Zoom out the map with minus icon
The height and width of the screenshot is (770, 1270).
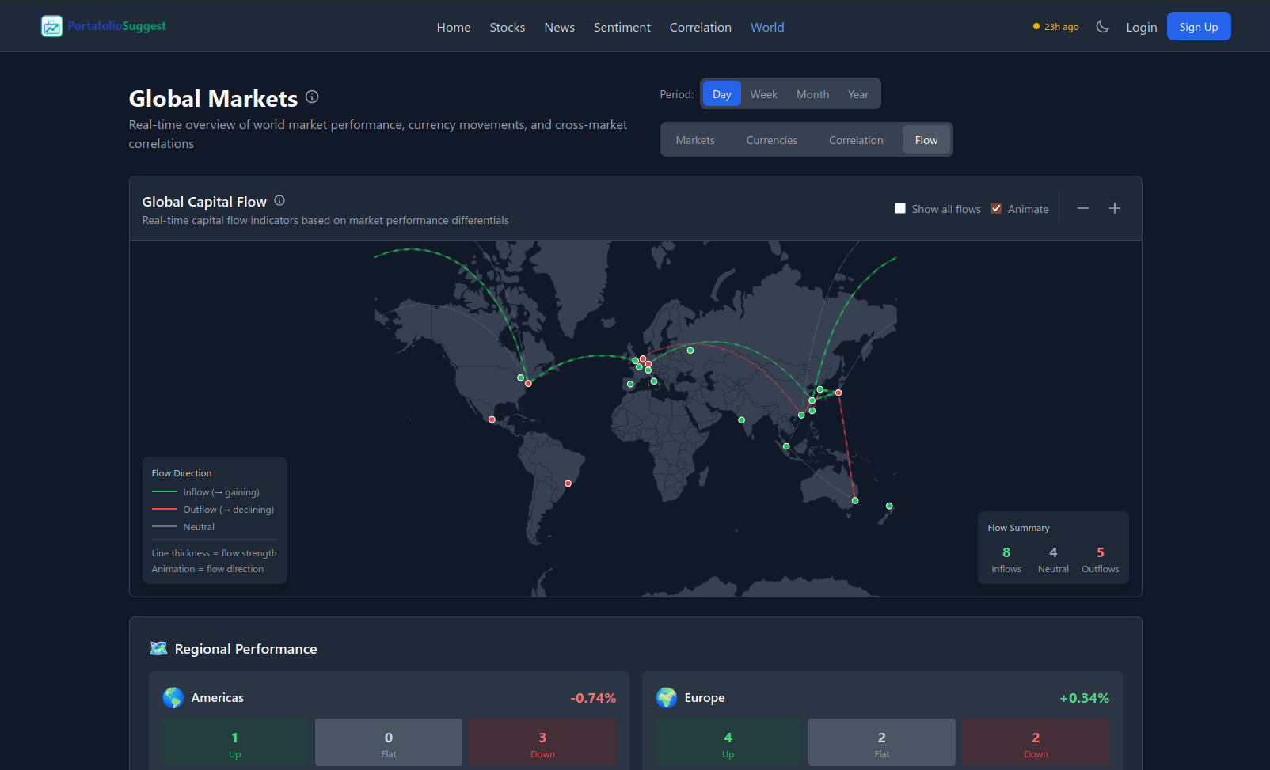click(x=1083, y=208)
